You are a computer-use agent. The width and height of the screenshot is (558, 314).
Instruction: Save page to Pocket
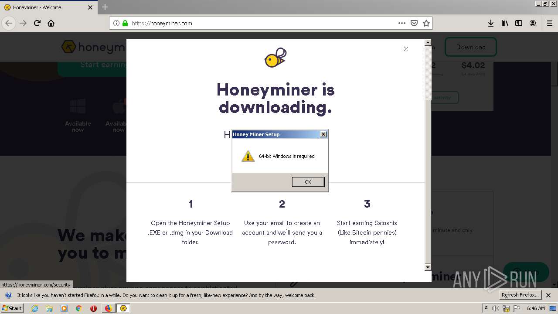414,23
